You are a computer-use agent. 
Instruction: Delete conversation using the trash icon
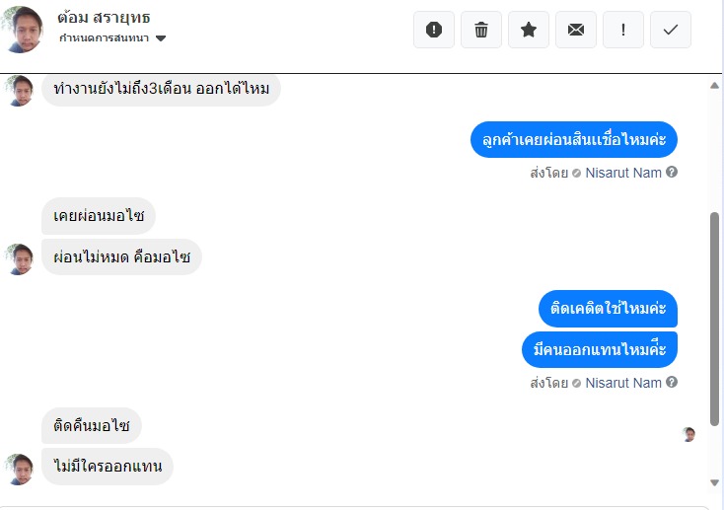481,30
